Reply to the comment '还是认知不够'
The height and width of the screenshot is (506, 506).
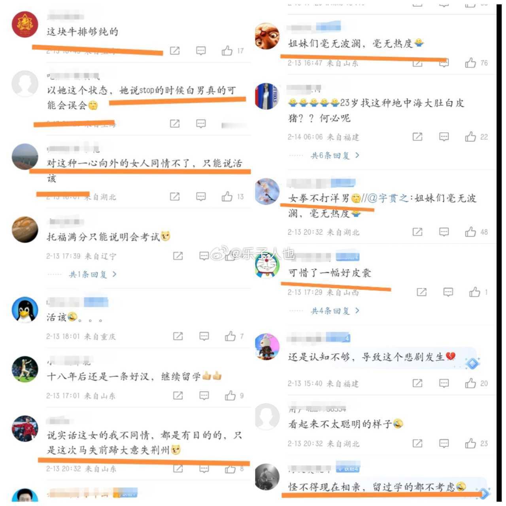(x=444, y=383)
